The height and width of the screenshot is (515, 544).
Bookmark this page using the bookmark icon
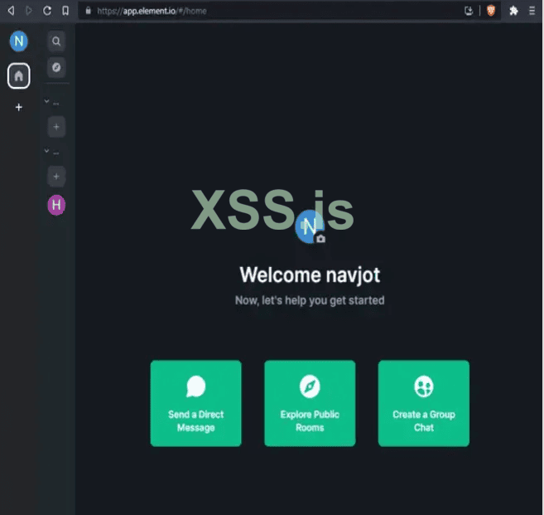(65, 11)
